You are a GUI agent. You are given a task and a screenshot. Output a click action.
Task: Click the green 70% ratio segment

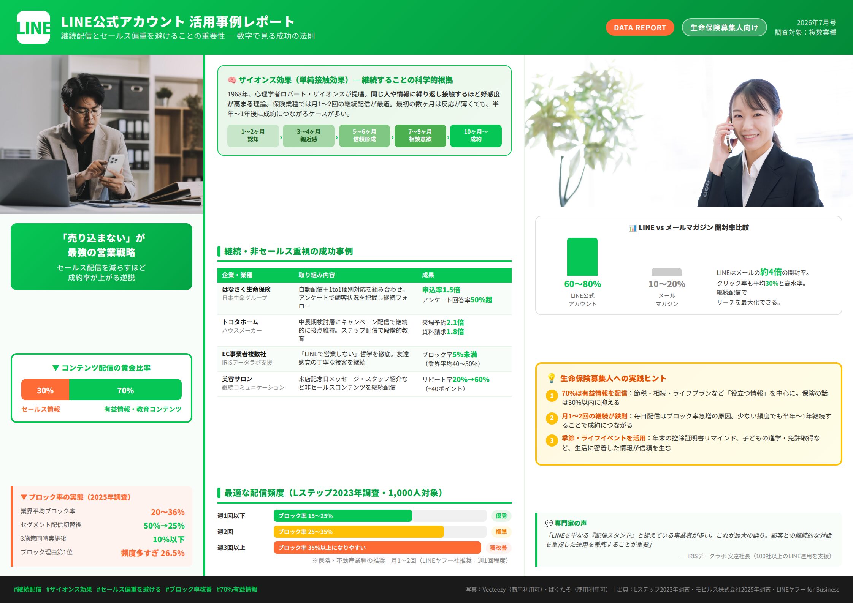125,390
